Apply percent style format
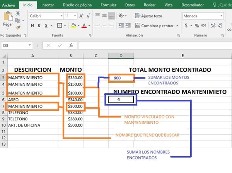This screenshot has width=232, height=173. pos(197,26)
